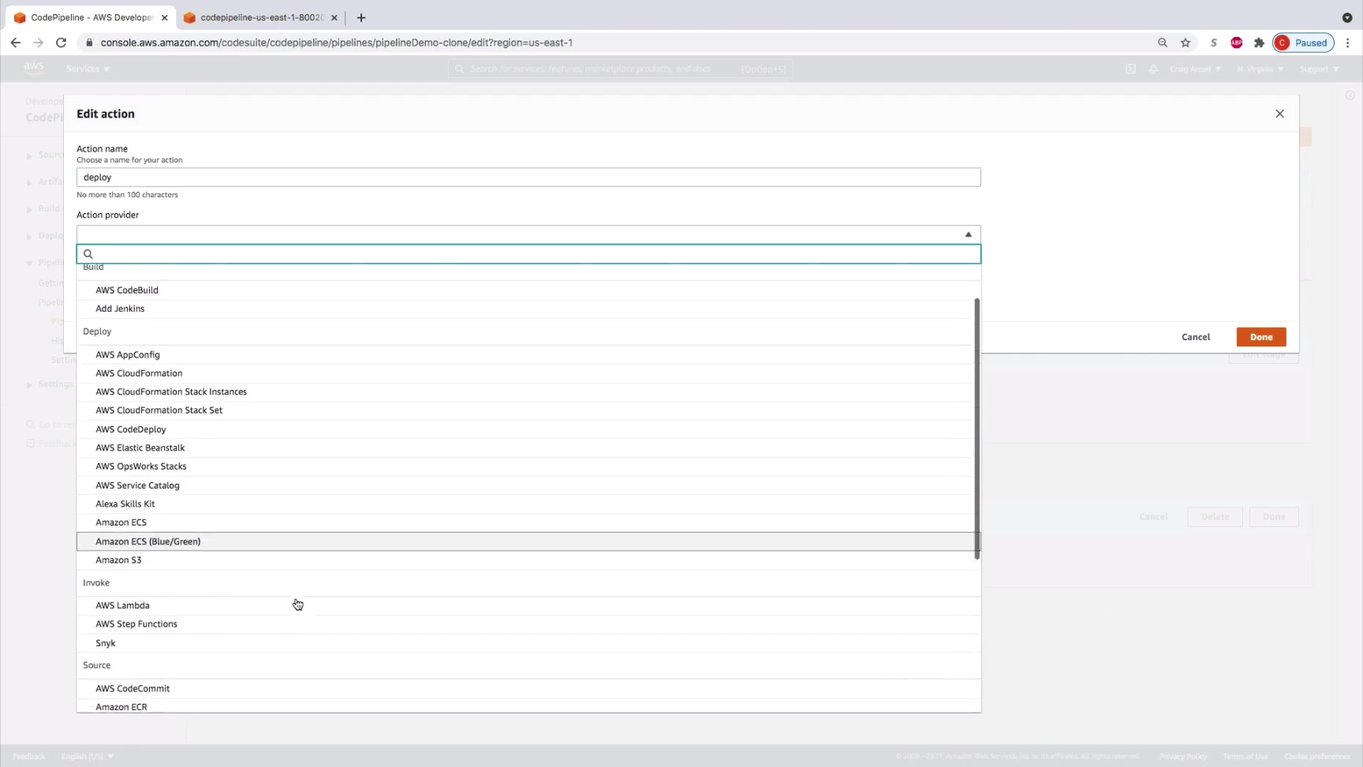Collapse the Action provider dropdown arrow
Viewport: 1363px width, 767px height.
pos(969,234)
